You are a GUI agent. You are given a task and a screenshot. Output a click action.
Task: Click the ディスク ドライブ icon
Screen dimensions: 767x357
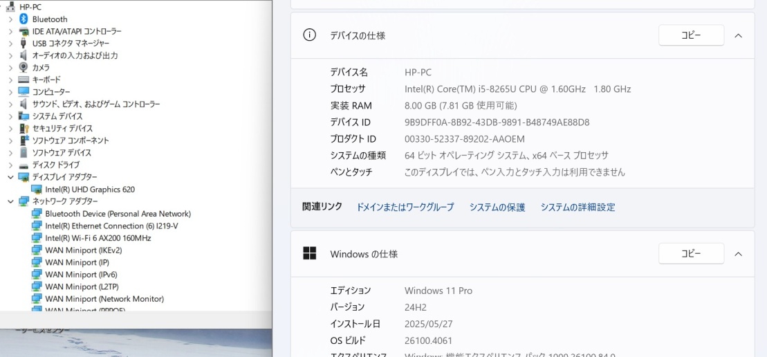(24, 165)
